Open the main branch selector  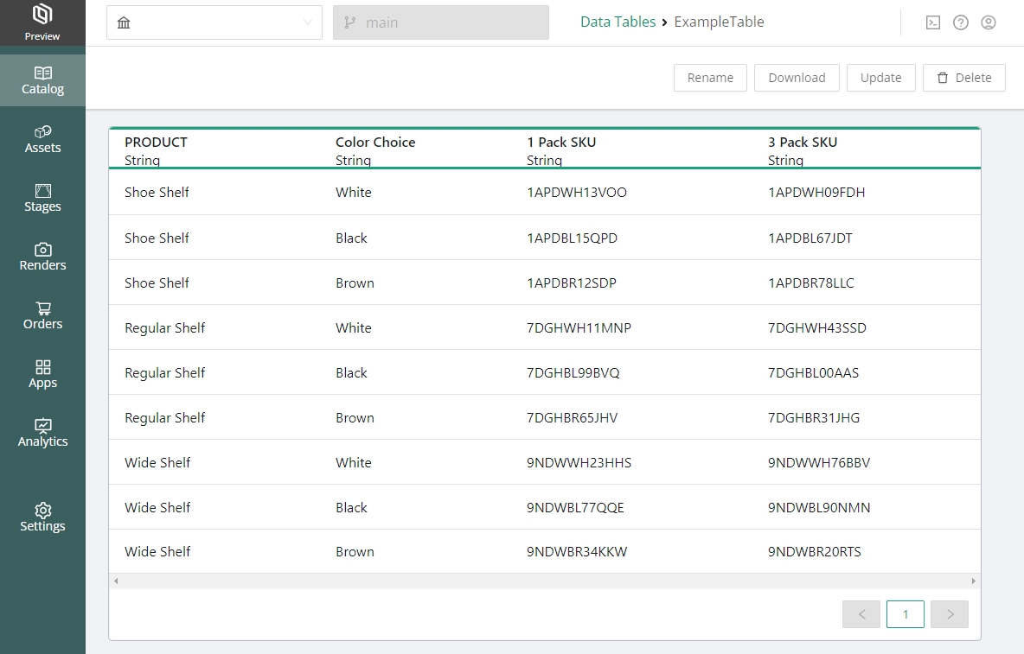point(440,22)
